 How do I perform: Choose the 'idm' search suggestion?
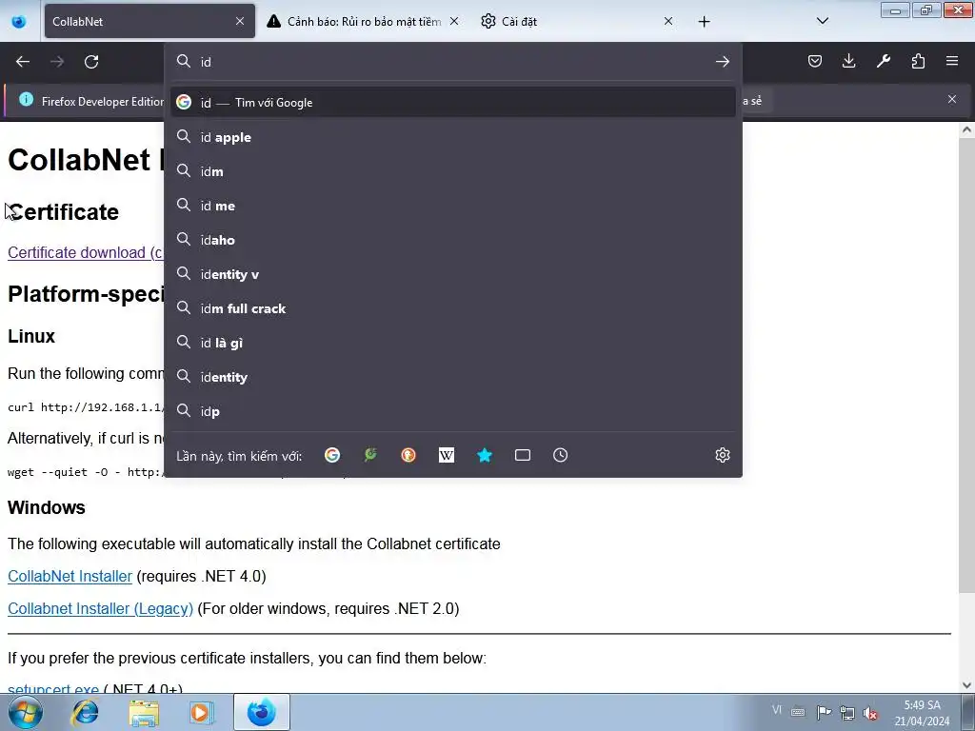click(453, 171)
